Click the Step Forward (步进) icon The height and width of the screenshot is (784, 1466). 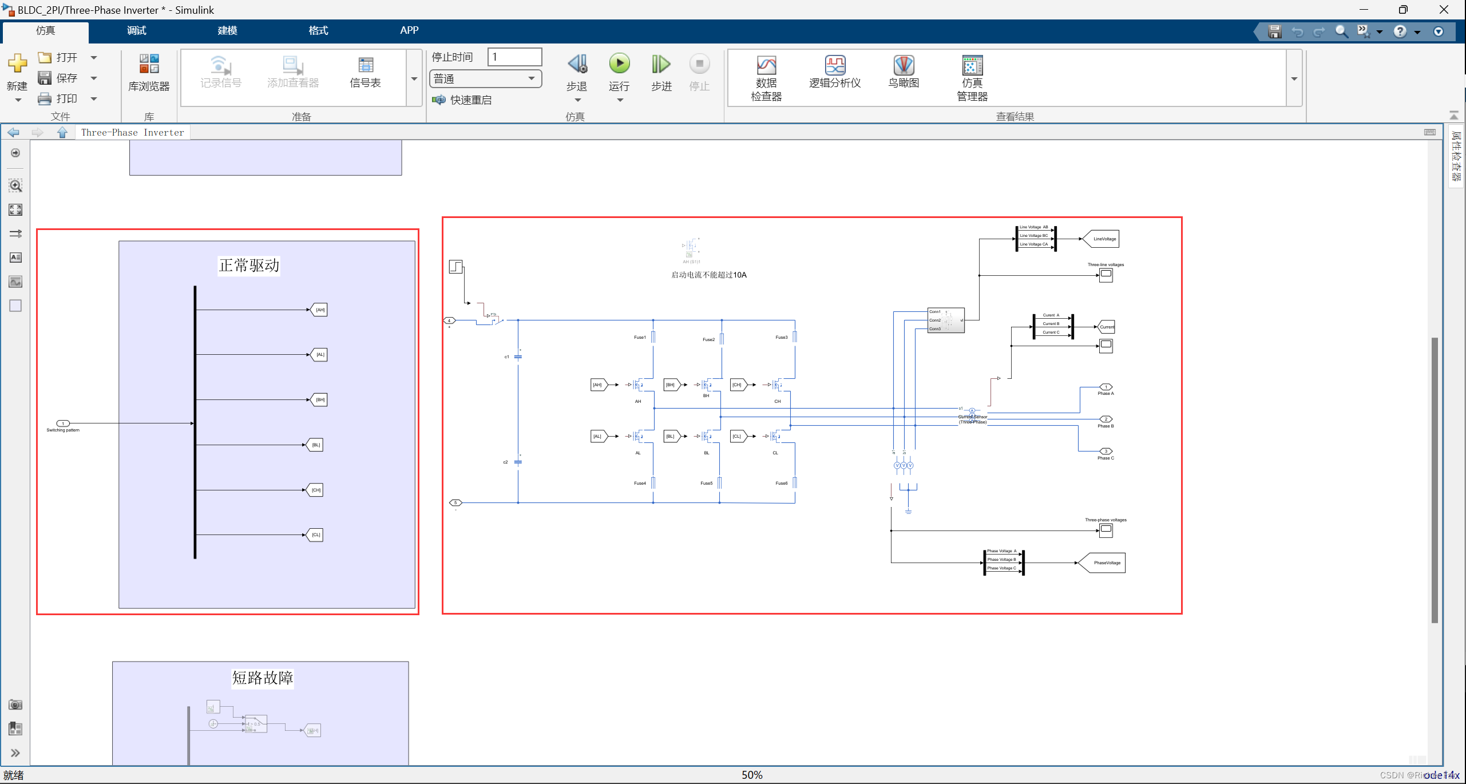[x=661, y=64]
